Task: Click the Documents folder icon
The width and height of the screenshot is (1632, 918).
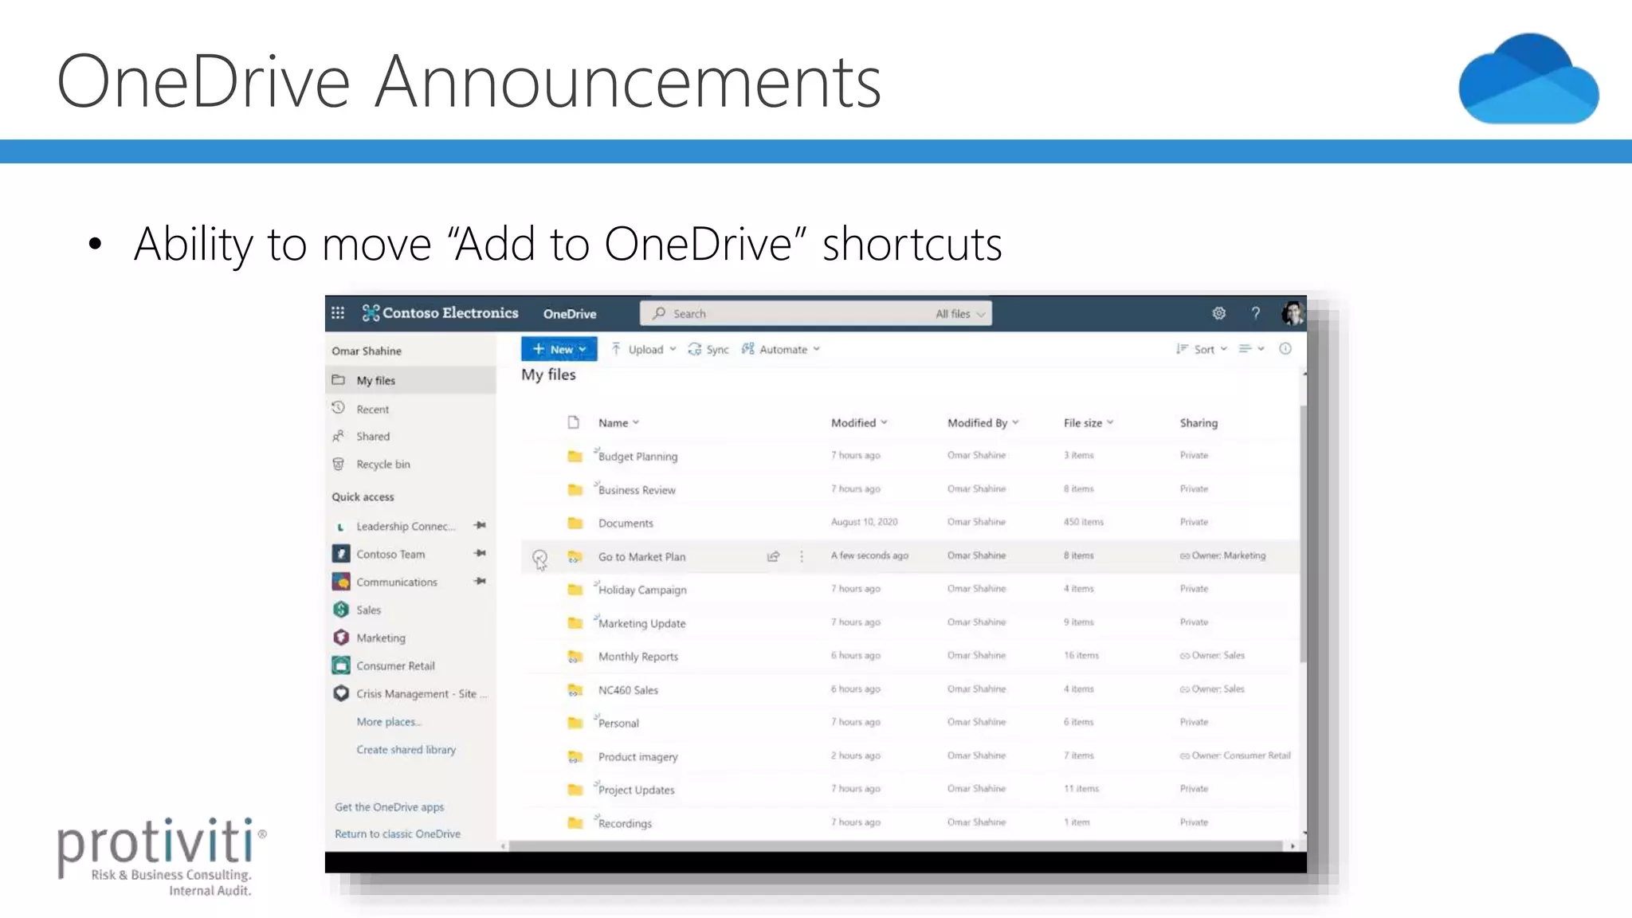Action: 575,523
